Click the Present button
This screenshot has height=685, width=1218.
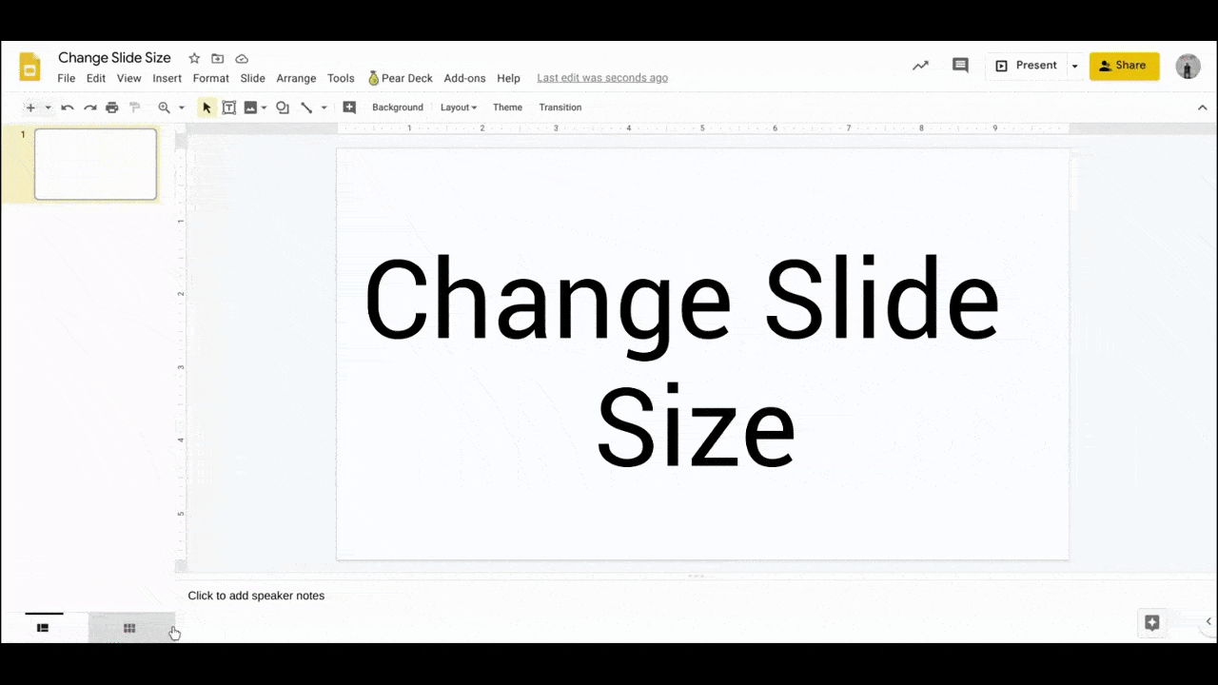point(1026,66)
